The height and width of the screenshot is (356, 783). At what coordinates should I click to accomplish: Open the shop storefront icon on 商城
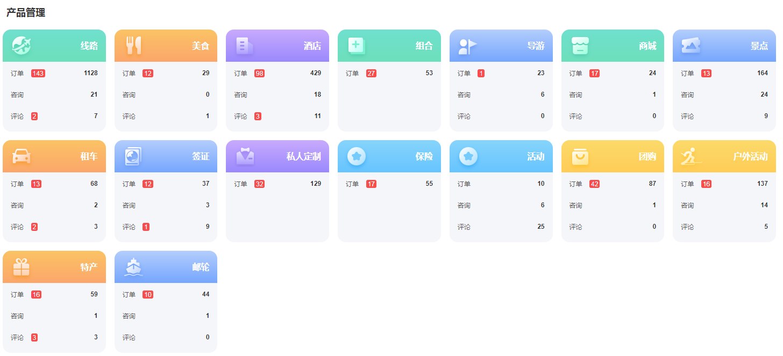580,46
